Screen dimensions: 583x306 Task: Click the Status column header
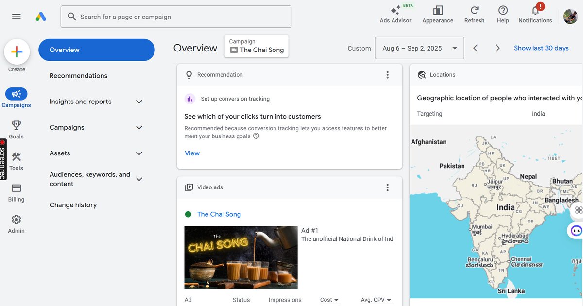pos(241,300)
